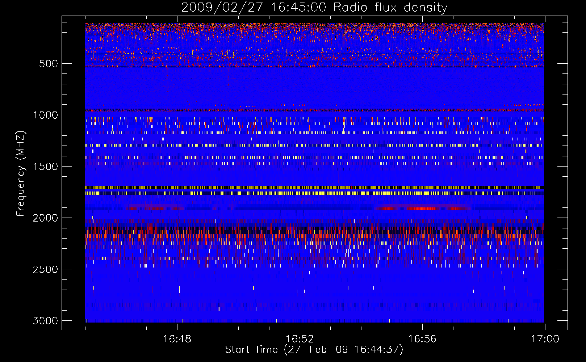Click the 16:52 time tick label
This screenshot has height=362, width=586.
click(300, 339)
